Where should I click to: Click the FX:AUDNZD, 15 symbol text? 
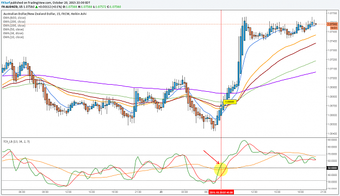coord(12,7)
